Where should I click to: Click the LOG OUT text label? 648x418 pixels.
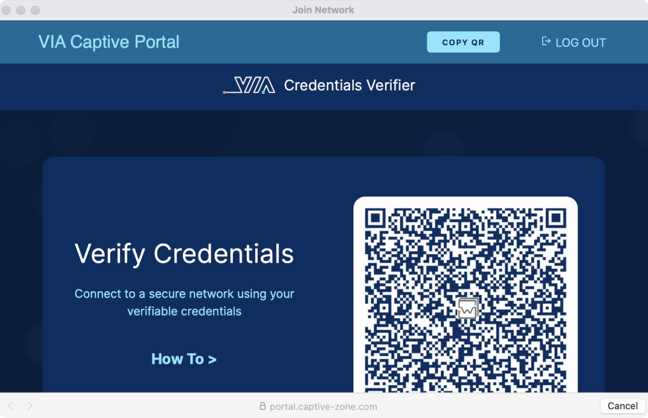click(x=580, y=43)
